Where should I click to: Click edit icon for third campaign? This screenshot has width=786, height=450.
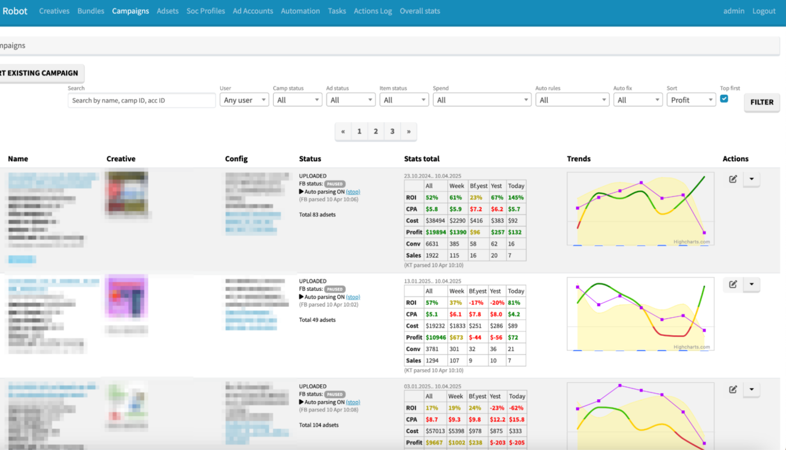[733, 390]
